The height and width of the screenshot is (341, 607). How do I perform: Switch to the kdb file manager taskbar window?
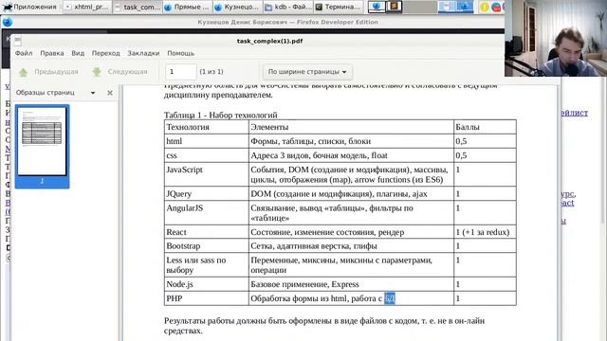pyautogui.click(x=287, y=7)
